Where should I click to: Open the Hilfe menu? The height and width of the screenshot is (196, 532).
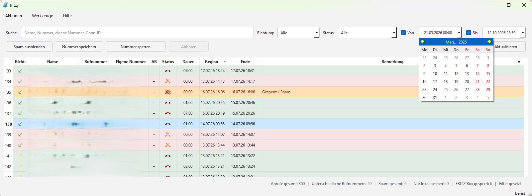coord(67,16)
